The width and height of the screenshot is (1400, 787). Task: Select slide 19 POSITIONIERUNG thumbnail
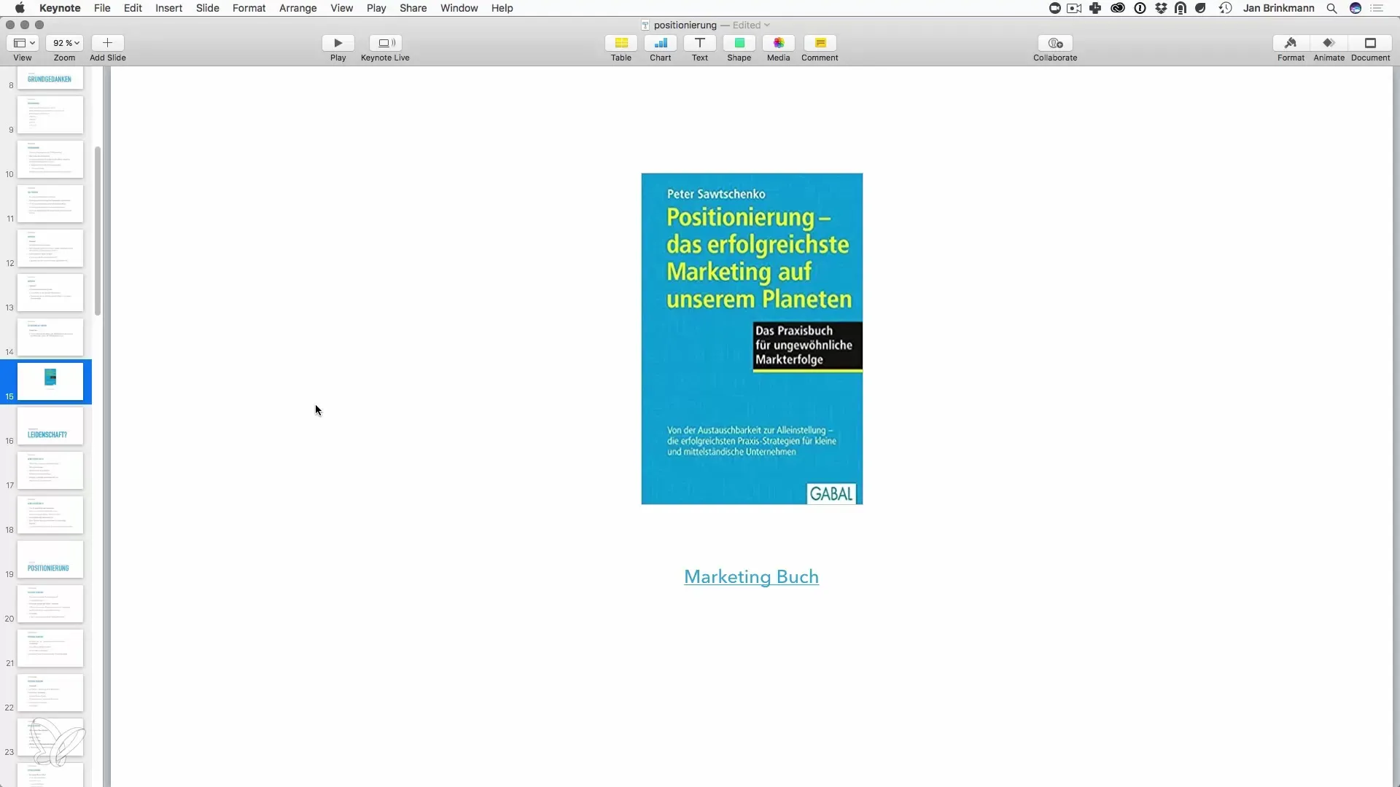click(50, 559)
